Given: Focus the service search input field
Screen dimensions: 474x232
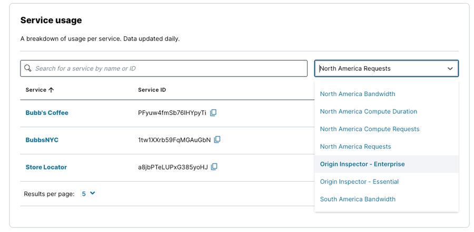Looking at the screenshot, I should pos(164,68).
